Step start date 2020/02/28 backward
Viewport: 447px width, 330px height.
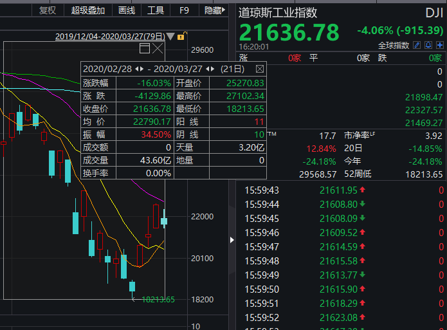point(137,69)
